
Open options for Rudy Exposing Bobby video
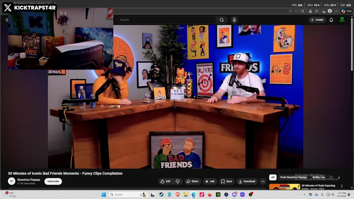pyautogui.click(x=342, y=186)
